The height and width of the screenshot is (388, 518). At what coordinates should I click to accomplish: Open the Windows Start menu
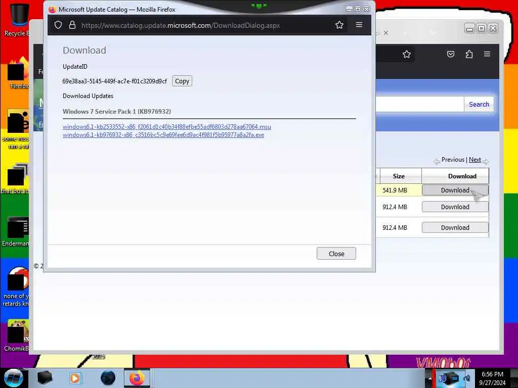[14, 378]
